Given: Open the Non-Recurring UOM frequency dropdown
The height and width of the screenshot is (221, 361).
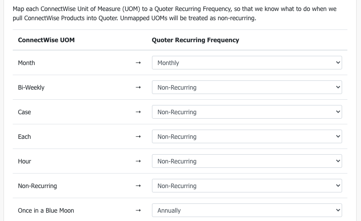Looking at the screenshot, I should [247, 186].
